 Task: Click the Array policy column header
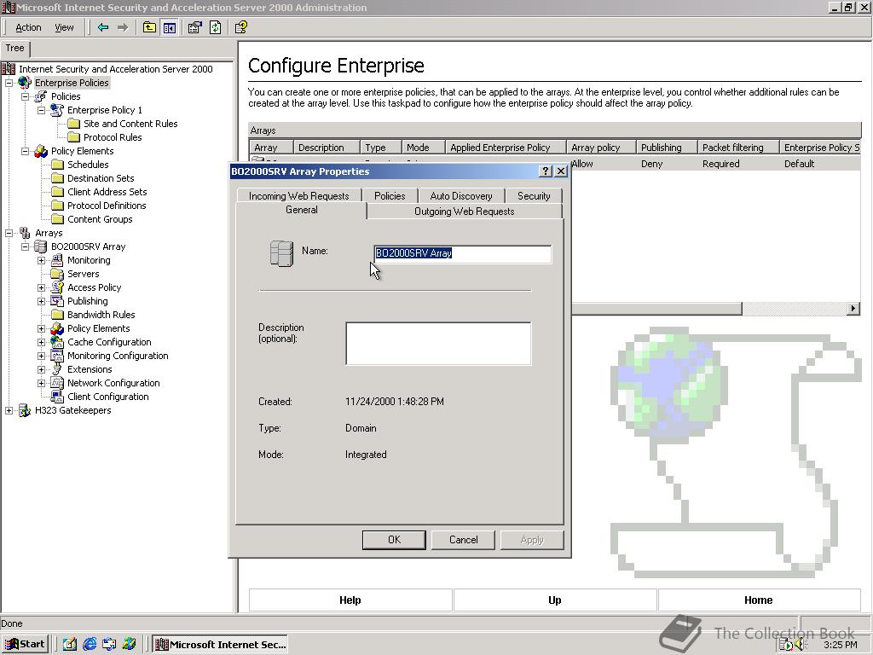(601, 148)
